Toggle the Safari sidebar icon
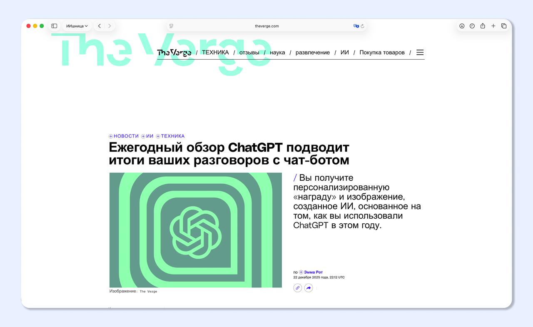Image resolution: width=533 pixels, height=327 pixels. tap(54, 26)
